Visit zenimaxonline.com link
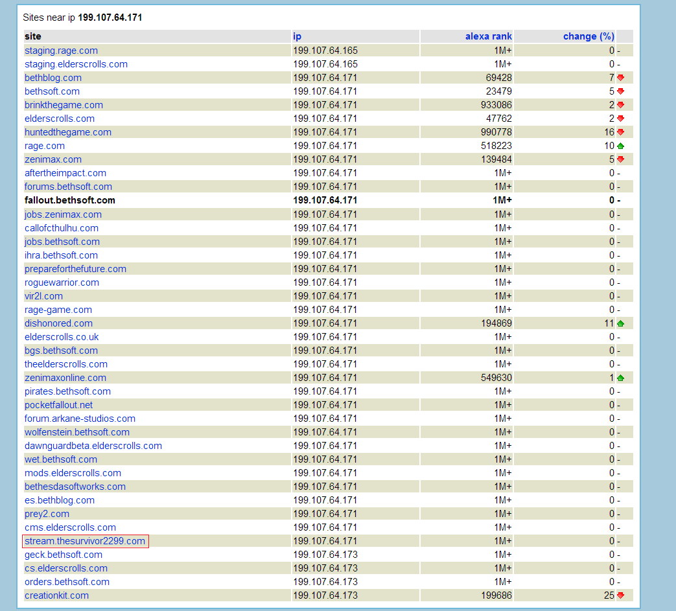The height and width of the screenshot is (611, 676). click(x=65, y=378)
